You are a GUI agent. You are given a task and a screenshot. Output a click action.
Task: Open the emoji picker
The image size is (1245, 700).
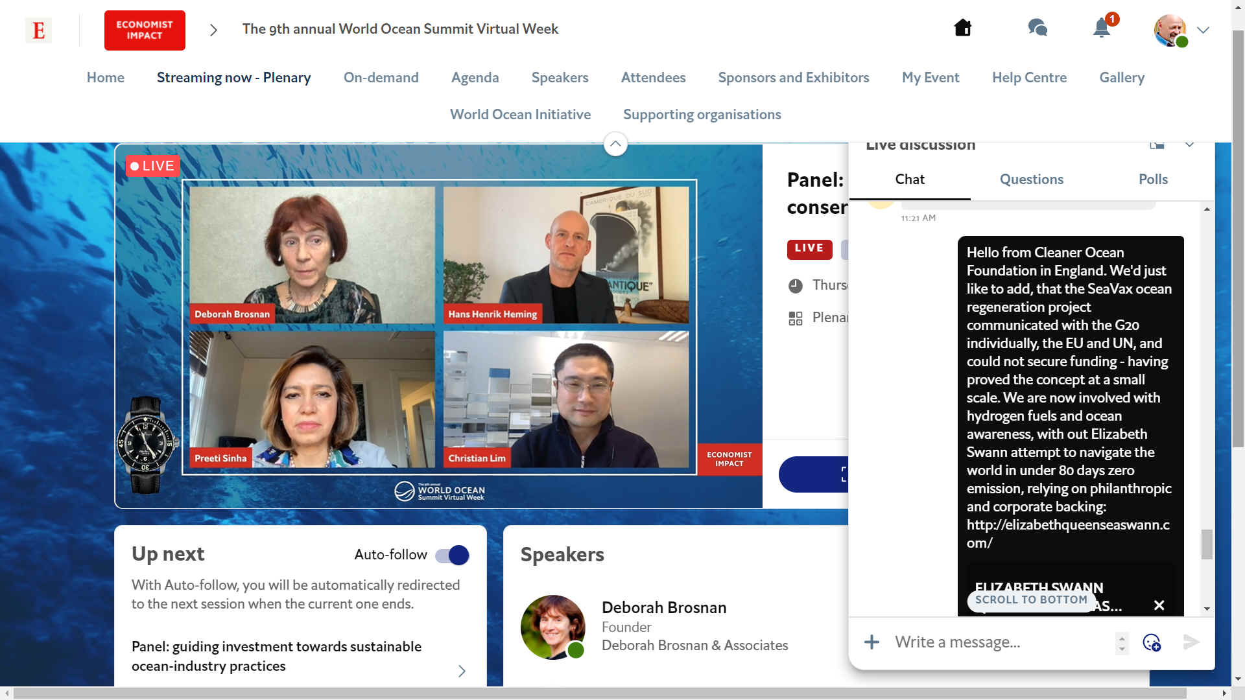click(1152, 642)
